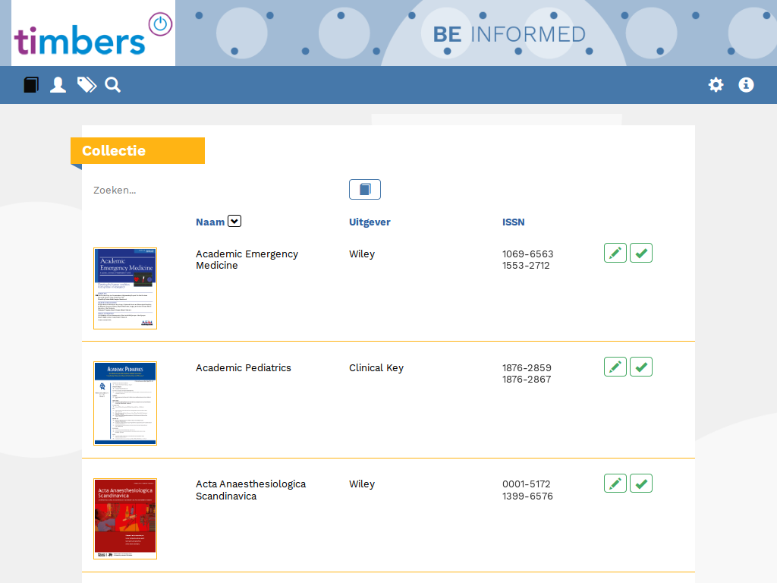Open the user profile icon

tap(58, 85)
